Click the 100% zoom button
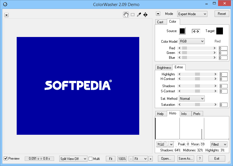Viewport: 233px width, 166px height. click(122, 159)
